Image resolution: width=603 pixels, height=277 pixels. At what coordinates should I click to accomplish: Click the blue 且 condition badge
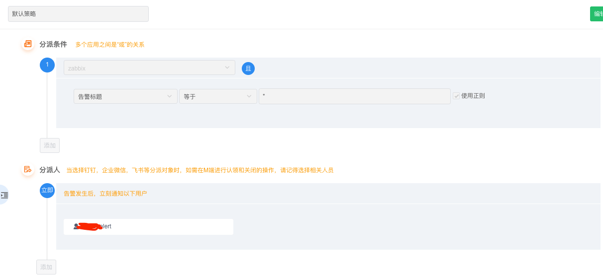[x=248, y=69]
